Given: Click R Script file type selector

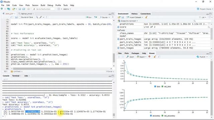Looking at the screenshot, I should point(110,71).
